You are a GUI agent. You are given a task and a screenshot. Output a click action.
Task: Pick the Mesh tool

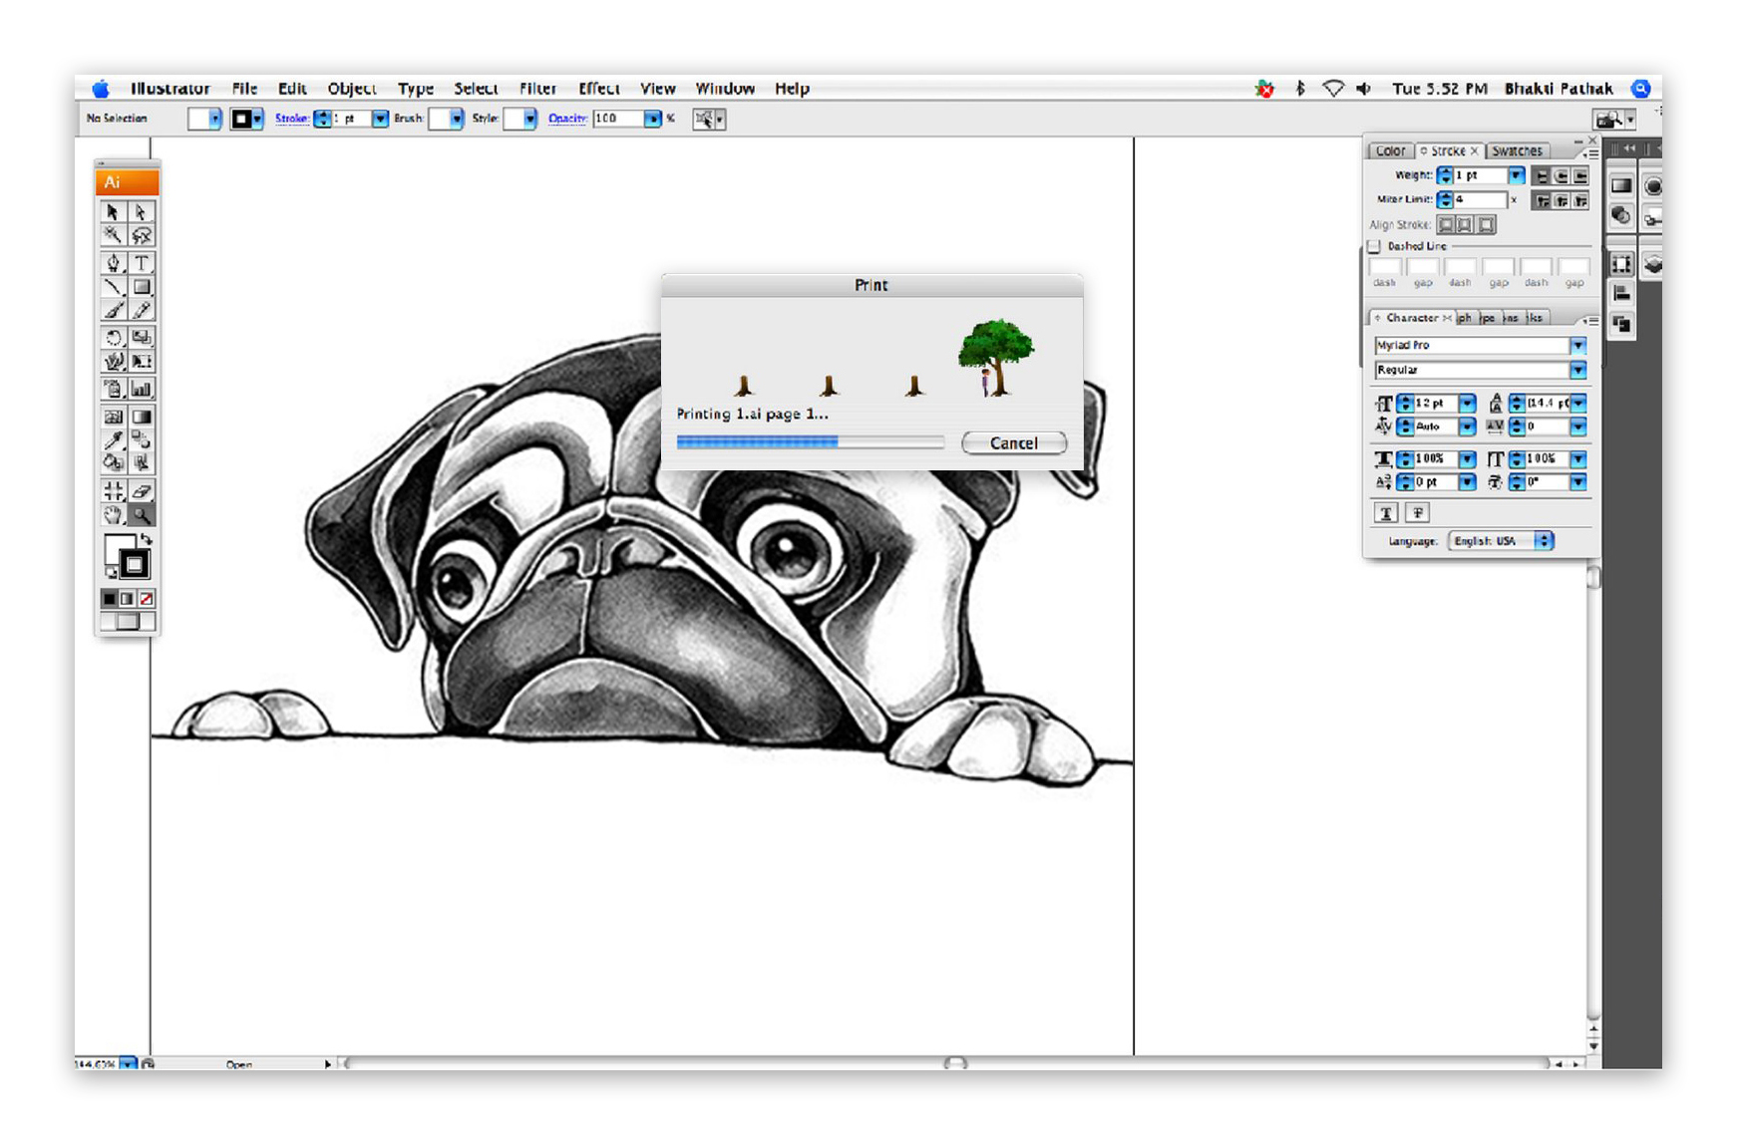pyautogui.click(x=113, y=417)
